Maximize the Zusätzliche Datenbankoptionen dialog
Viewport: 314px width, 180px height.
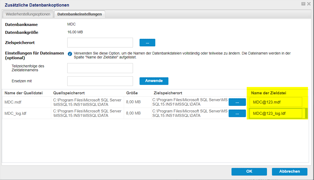(x=303, y=4)
